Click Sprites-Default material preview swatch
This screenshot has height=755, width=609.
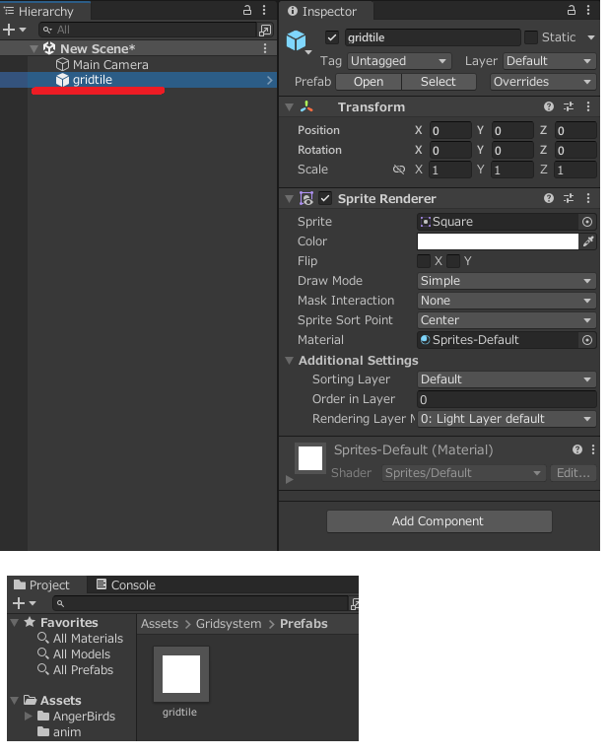[310, 458]
